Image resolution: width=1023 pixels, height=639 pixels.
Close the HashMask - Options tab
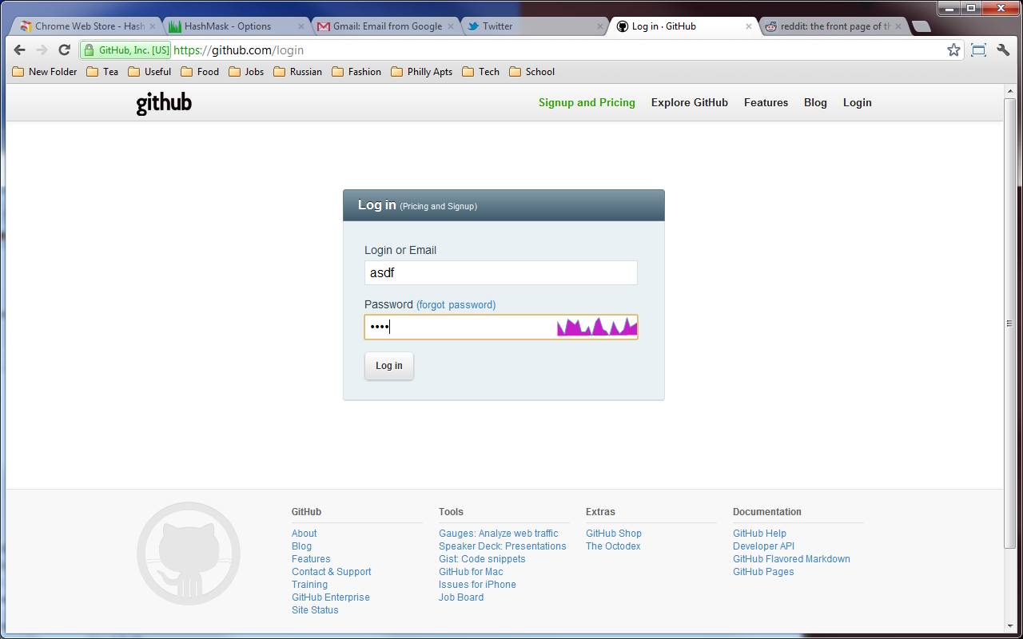301,26
